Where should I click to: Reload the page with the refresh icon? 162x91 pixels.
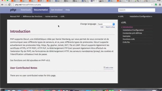tap(9, 5)
